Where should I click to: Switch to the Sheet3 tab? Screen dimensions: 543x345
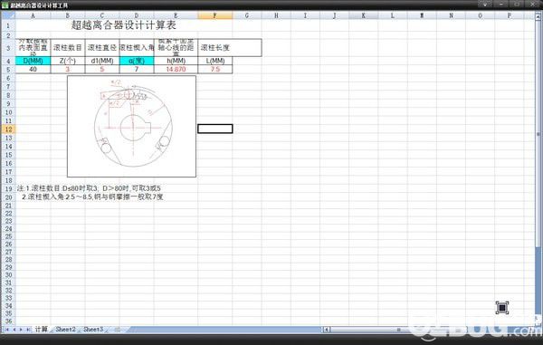tap(93, 330)
